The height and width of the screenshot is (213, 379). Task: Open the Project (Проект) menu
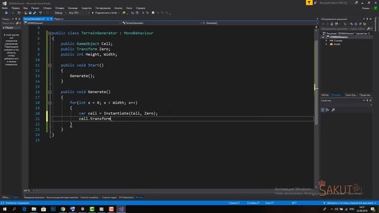coord(35,8)
